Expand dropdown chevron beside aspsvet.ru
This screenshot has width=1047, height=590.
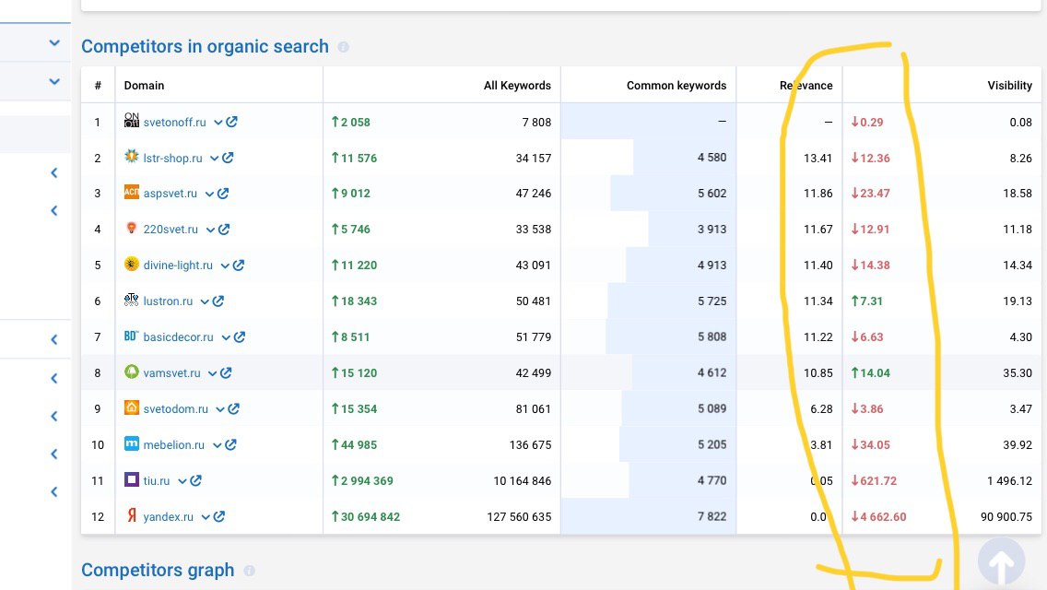pyautogui.click(x=209, y=195)
